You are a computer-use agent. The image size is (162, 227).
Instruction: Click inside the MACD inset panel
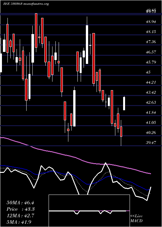(89, 211)
